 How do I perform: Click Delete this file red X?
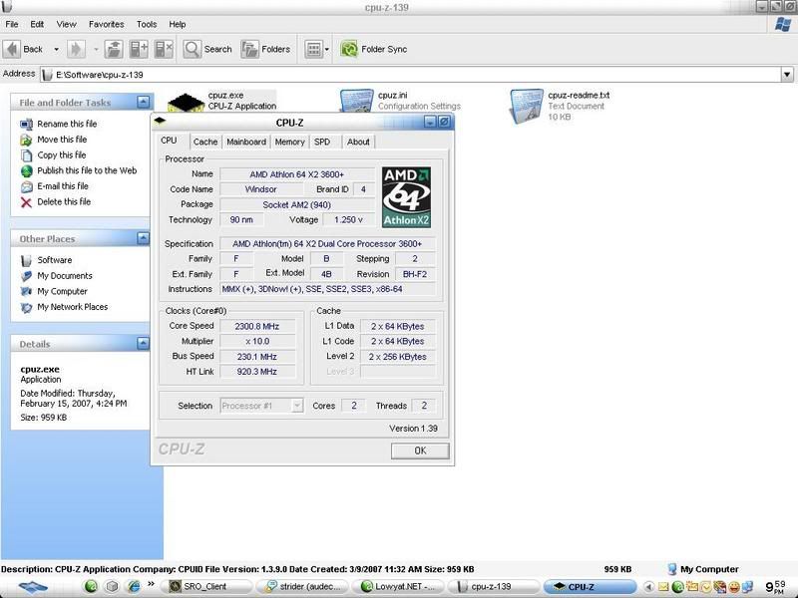(26, 202)
